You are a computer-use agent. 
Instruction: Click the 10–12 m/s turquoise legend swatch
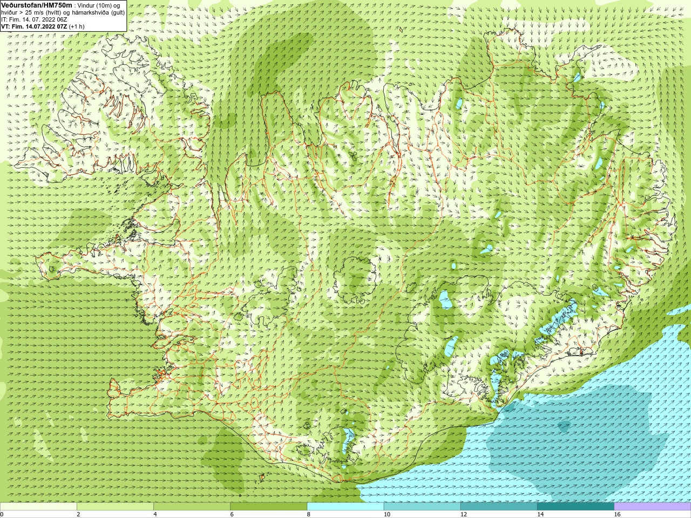click(x=422, y=507)
